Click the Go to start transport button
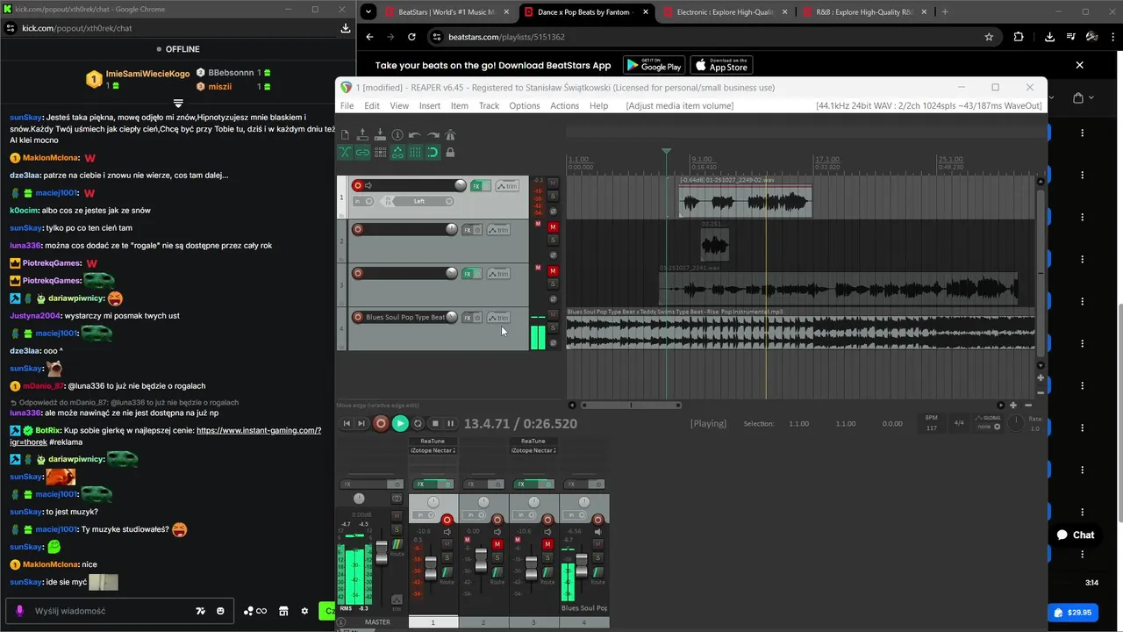1123x632 pixels. tap(347, 424)
